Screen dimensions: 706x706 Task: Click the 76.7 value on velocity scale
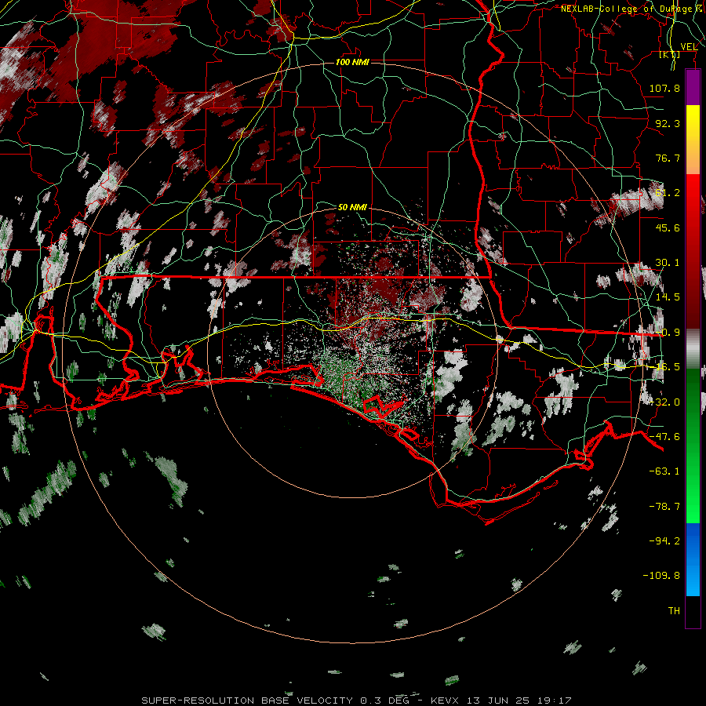[668, 158]
